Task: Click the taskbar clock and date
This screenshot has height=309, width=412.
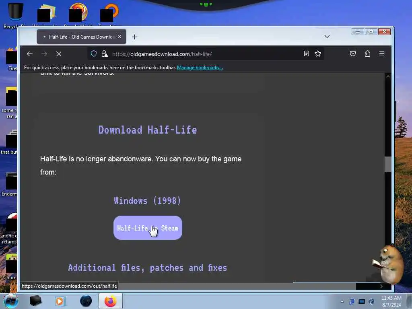Action: coord(391,301)
